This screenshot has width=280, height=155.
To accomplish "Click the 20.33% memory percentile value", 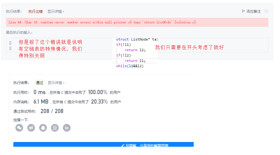I will pyautogui.click(x=99, y=102).
